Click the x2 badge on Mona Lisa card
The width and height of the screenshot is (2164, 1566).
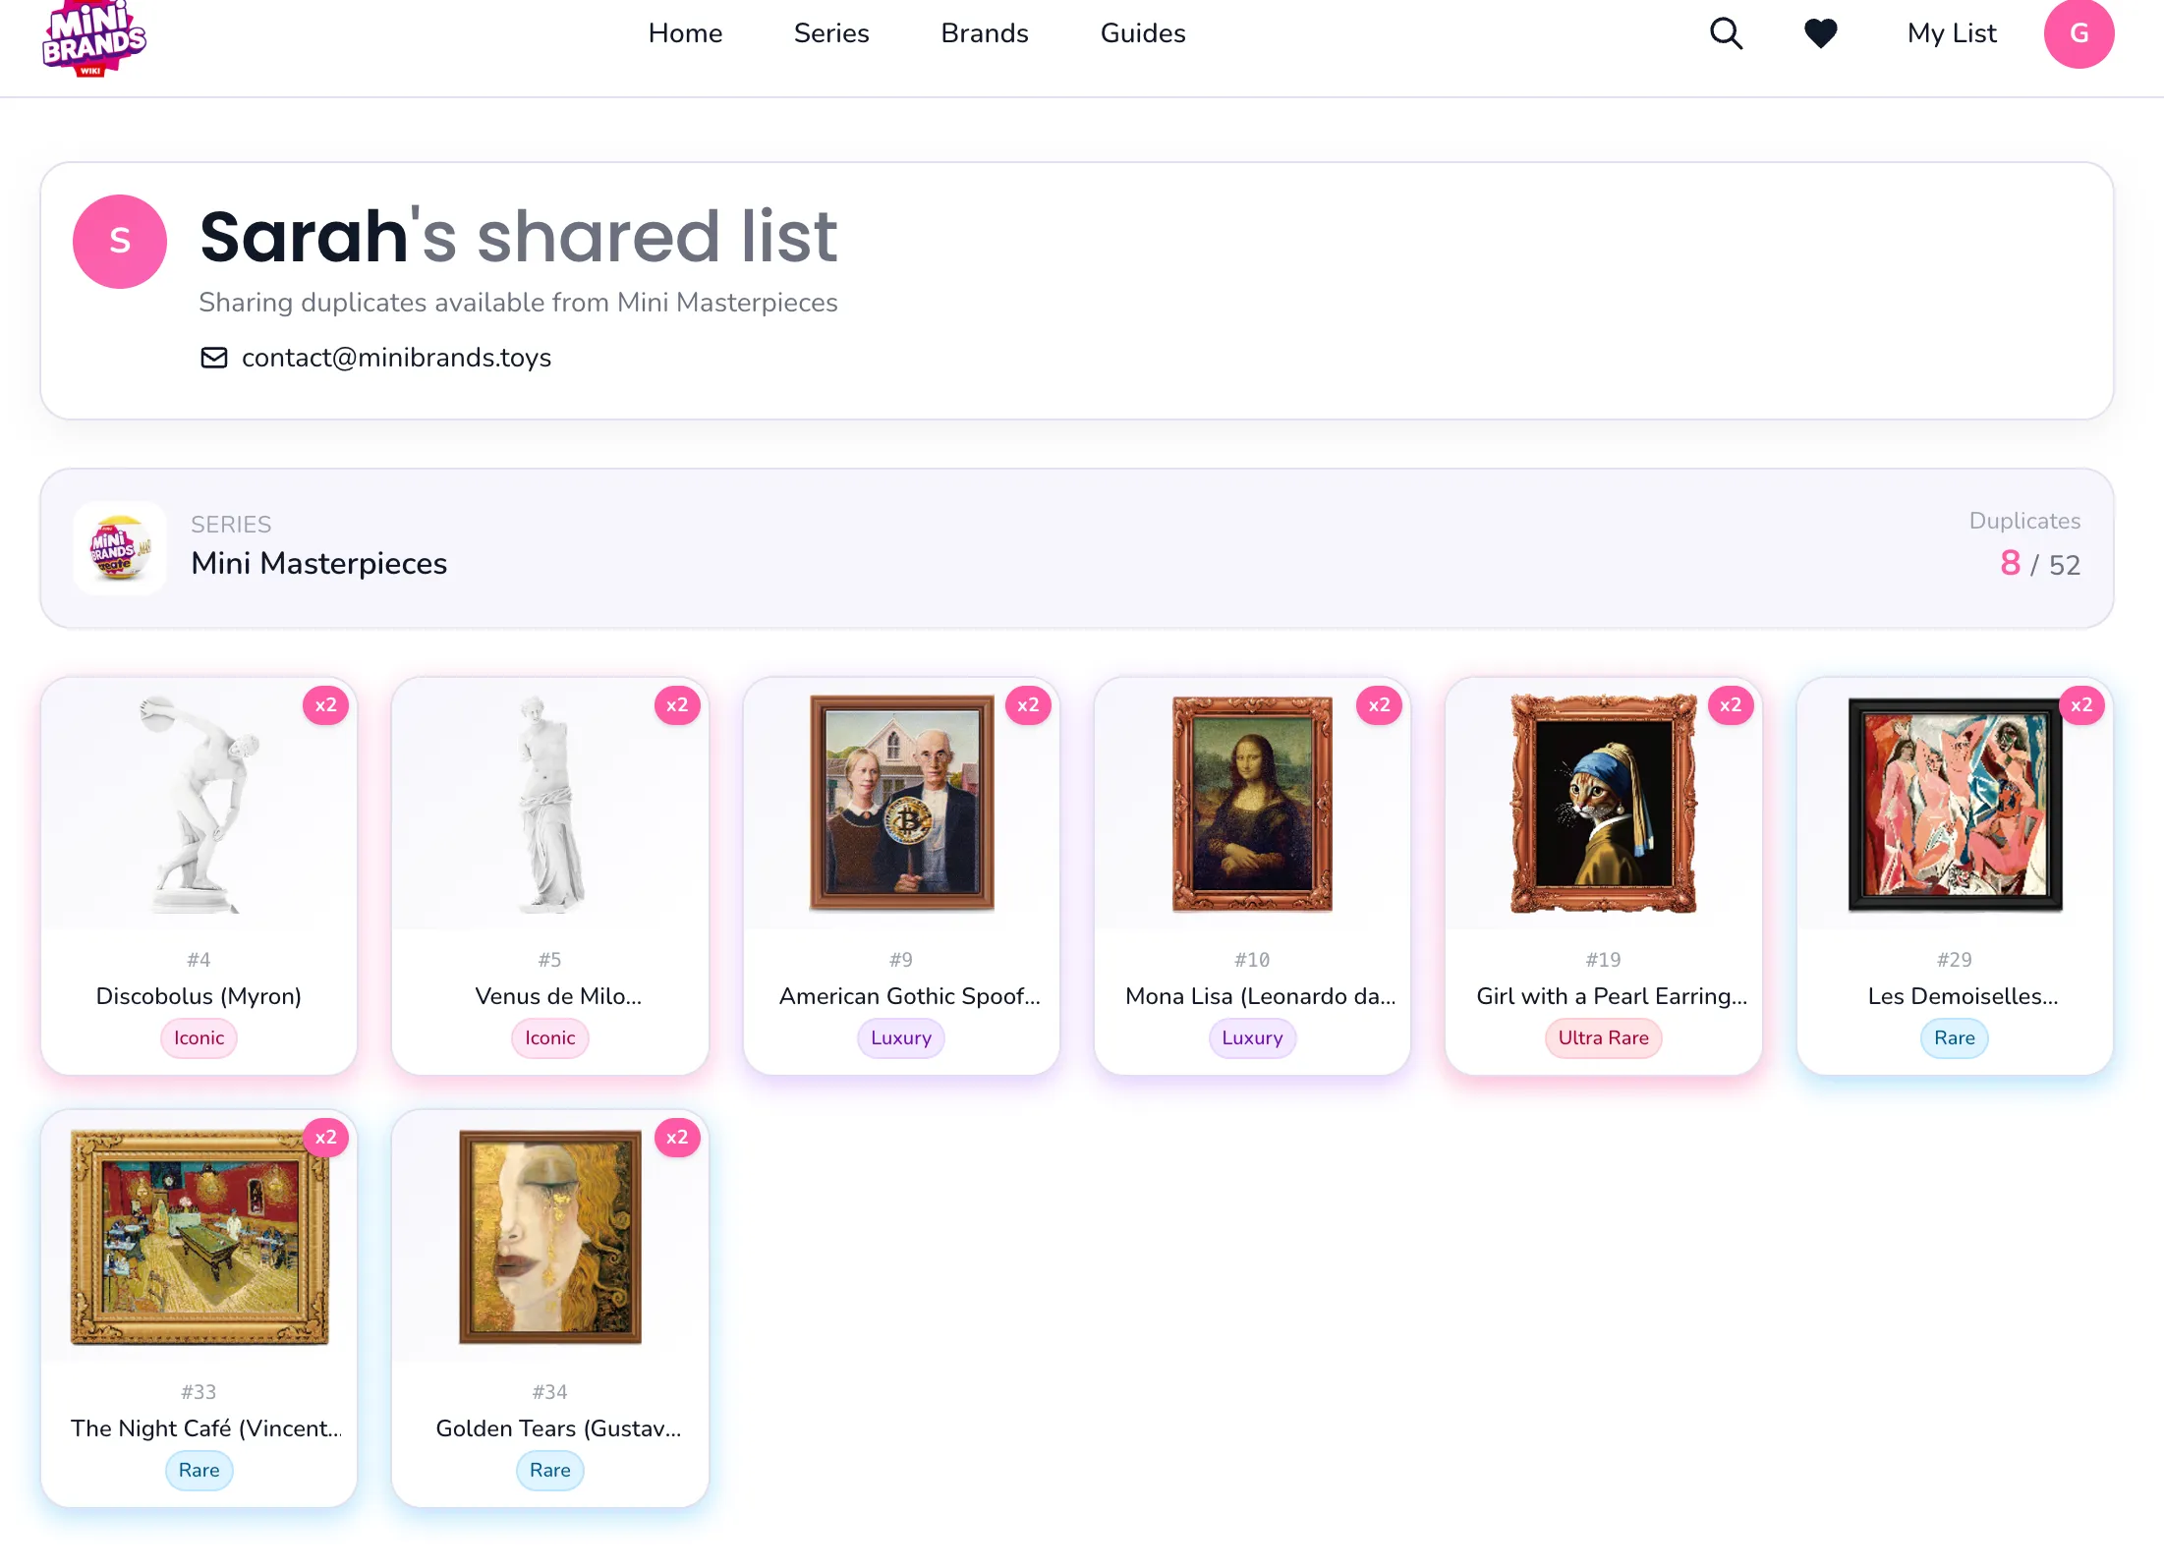(1379, 704)
